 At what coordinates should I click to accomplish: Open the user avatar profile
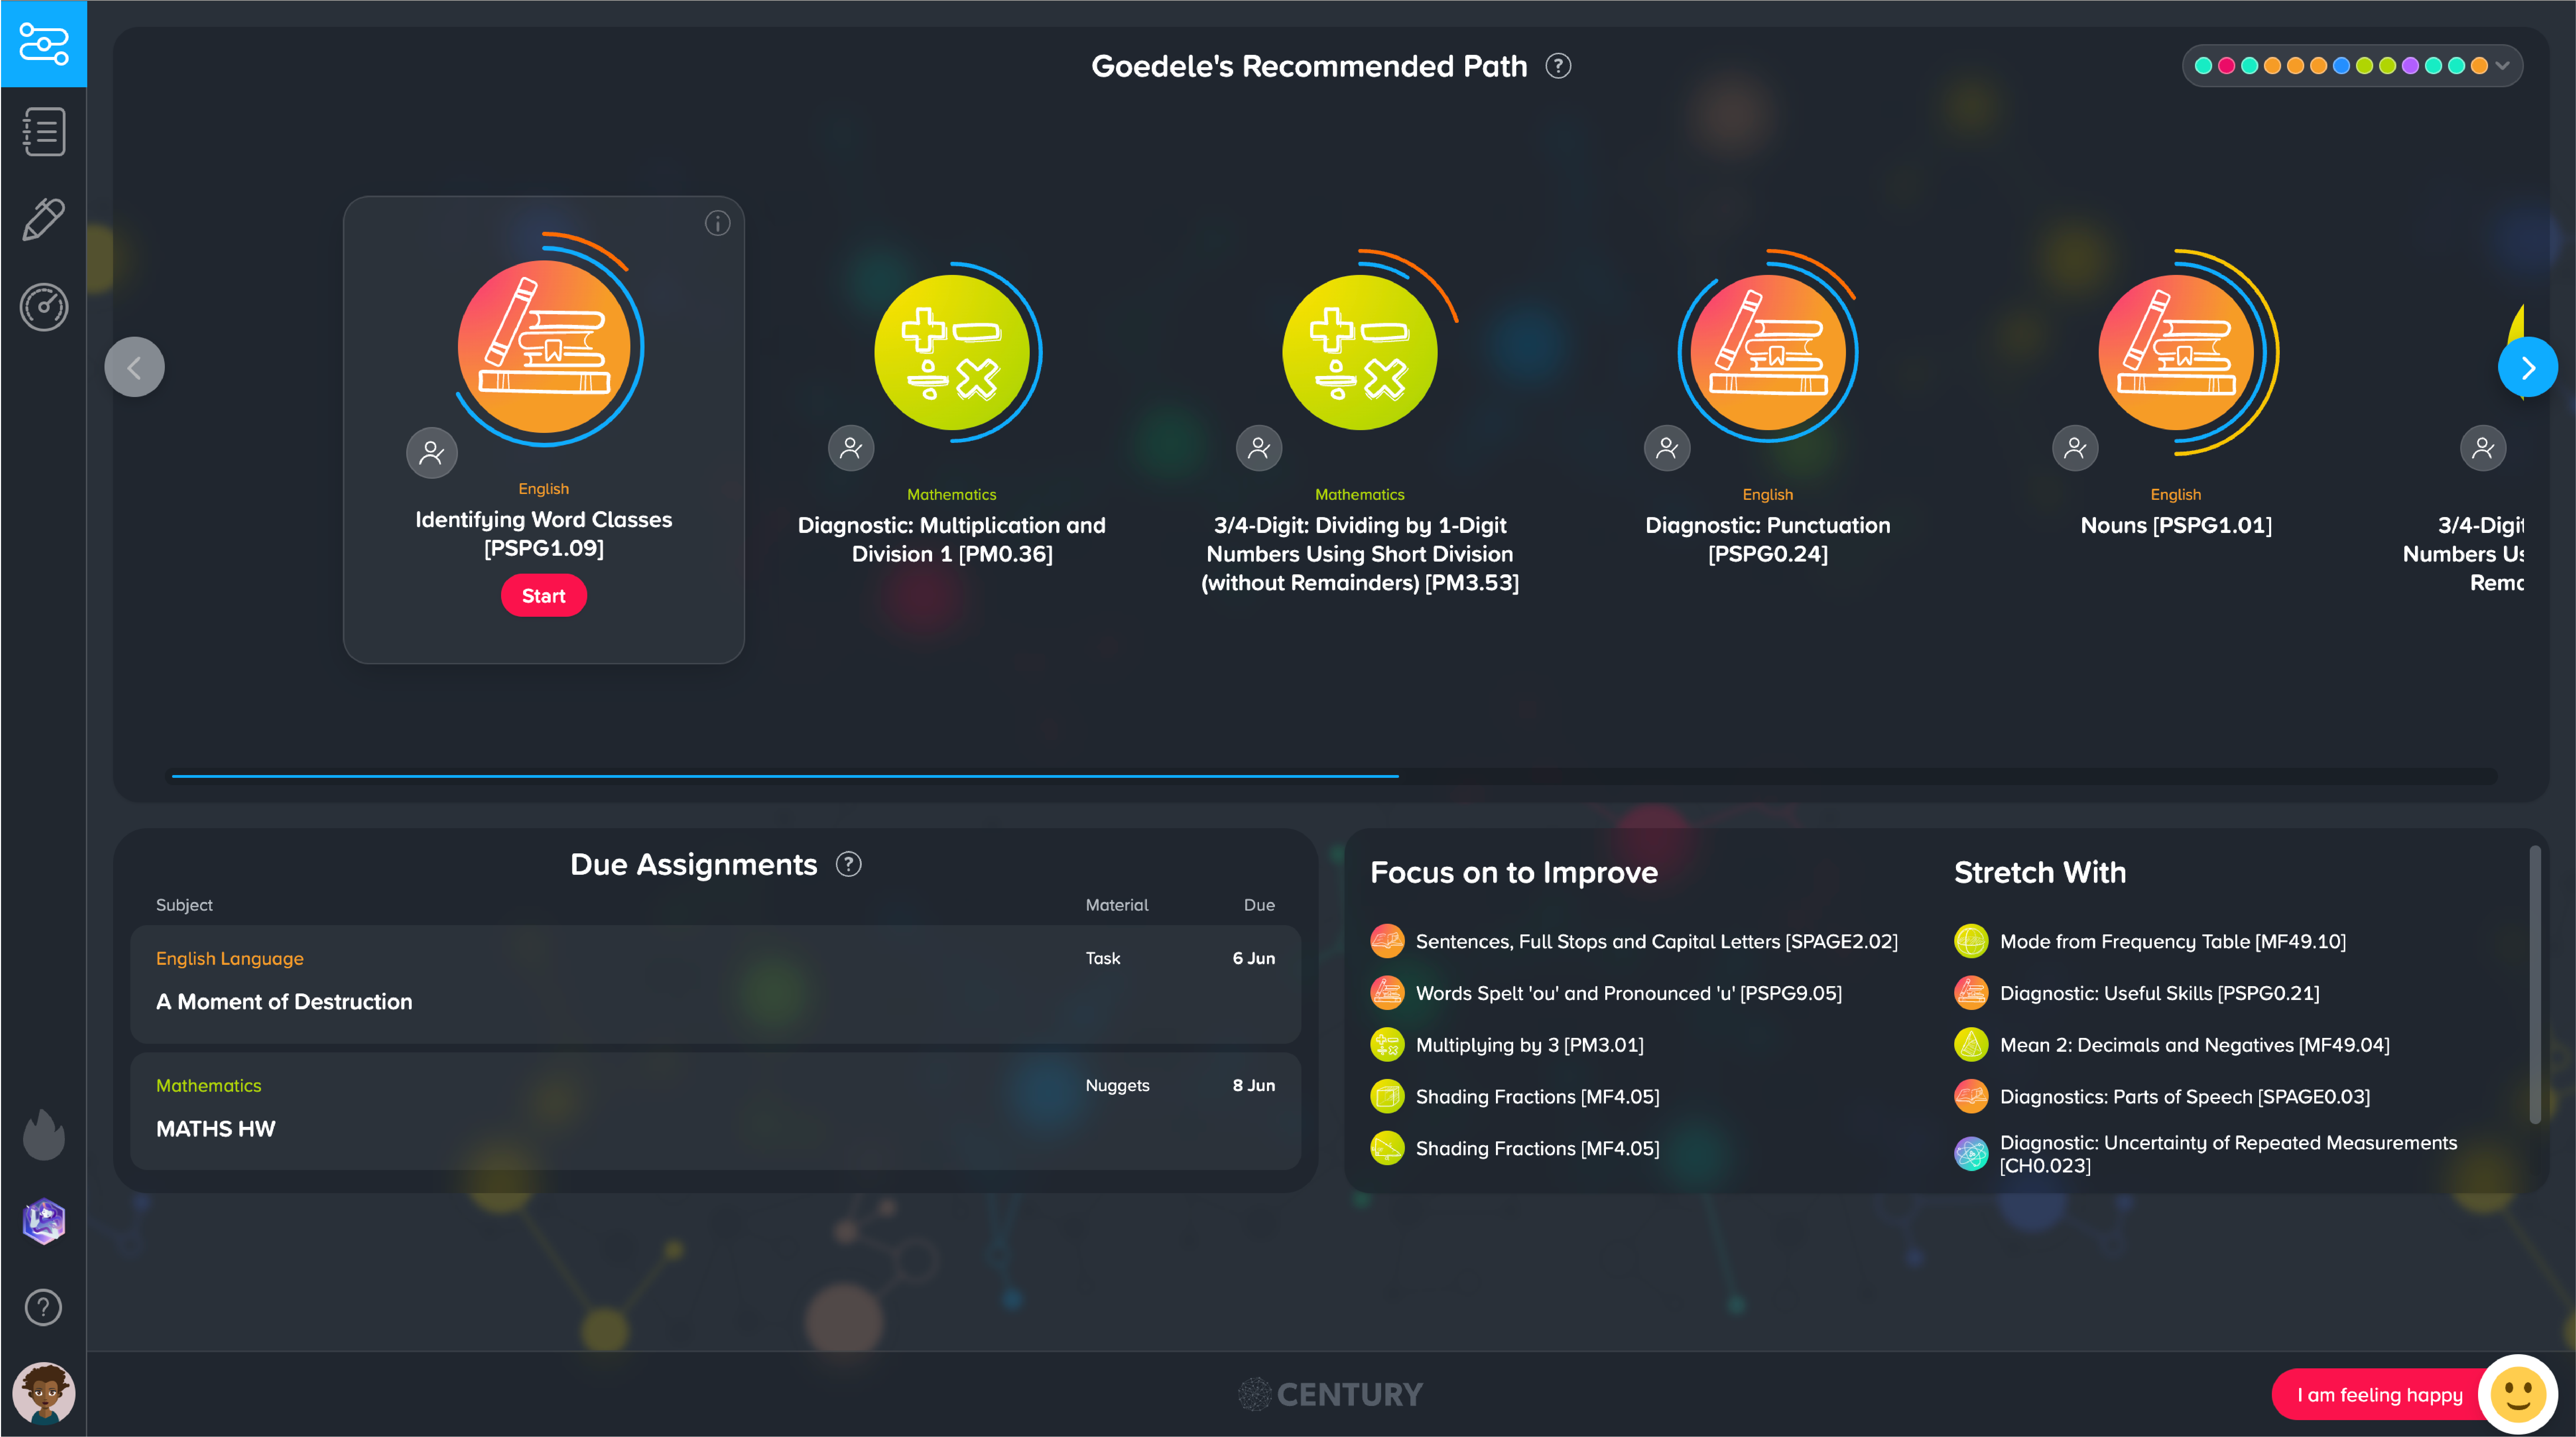coord(44,1392)
